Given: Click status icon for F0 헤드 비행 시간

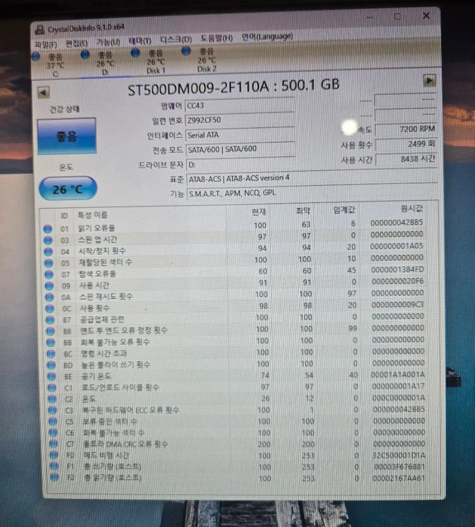Looking at the screenshot, I should 54,455.
